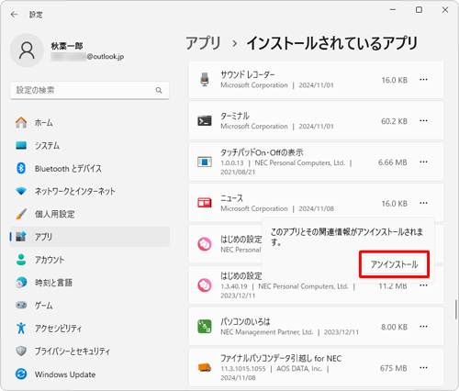Select ファイナルパソコンデータ引越し for NEC name
Screen dimensions: 459x391
(x=281, y=358)
